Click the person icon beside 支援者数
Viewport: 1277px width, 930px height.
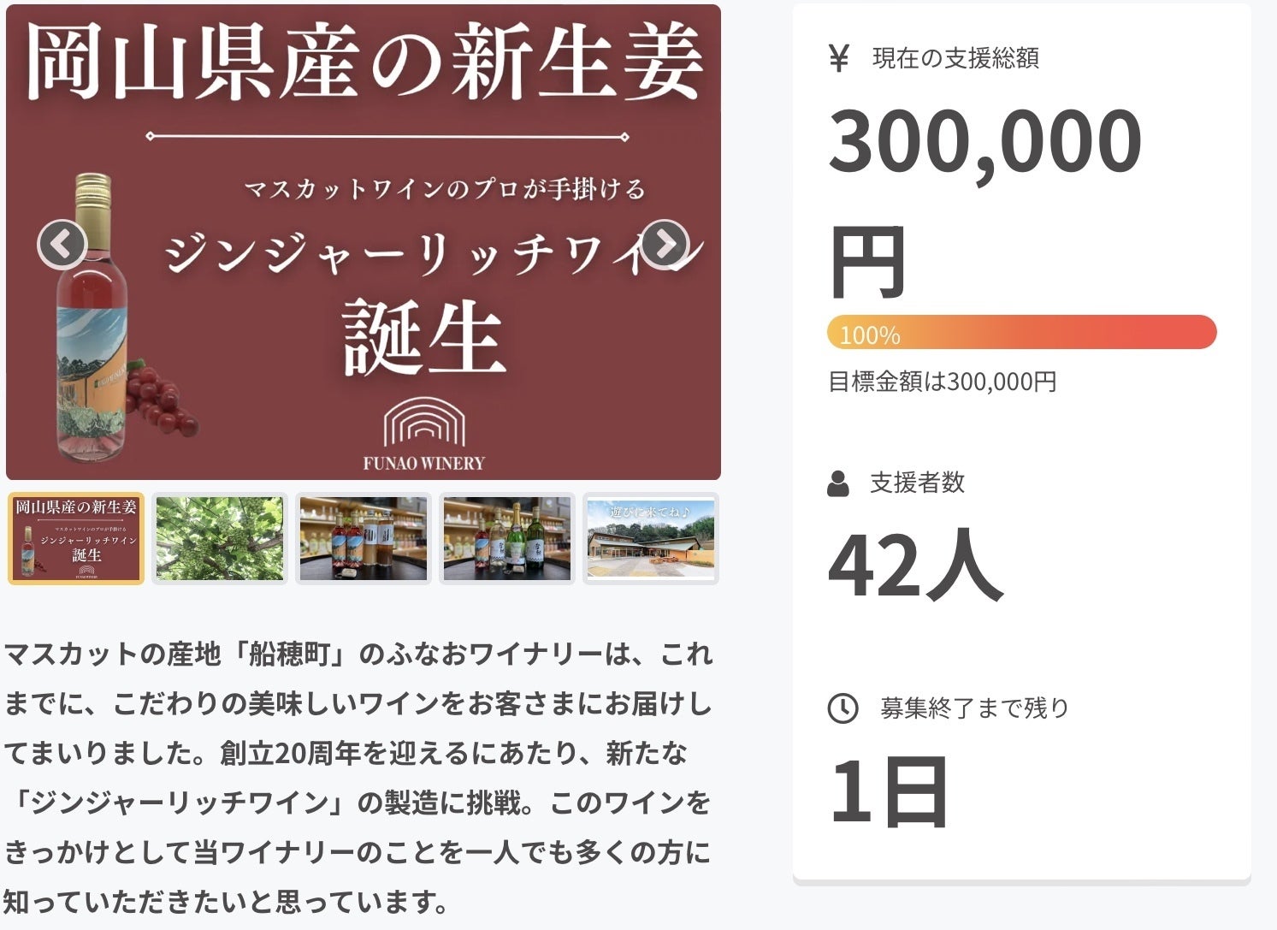coord(838,484)
